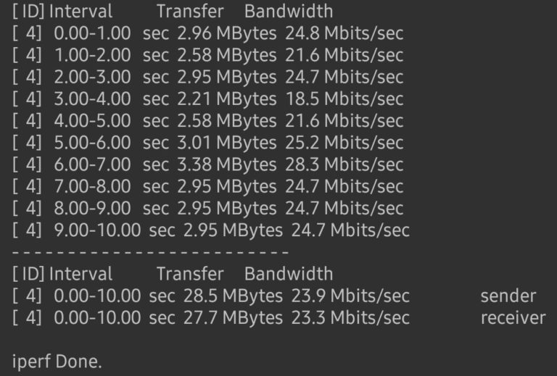The image size is (557, 376).
Task: Select the 8.00-9.00 interval row
Action: click(x=208, y=209)
